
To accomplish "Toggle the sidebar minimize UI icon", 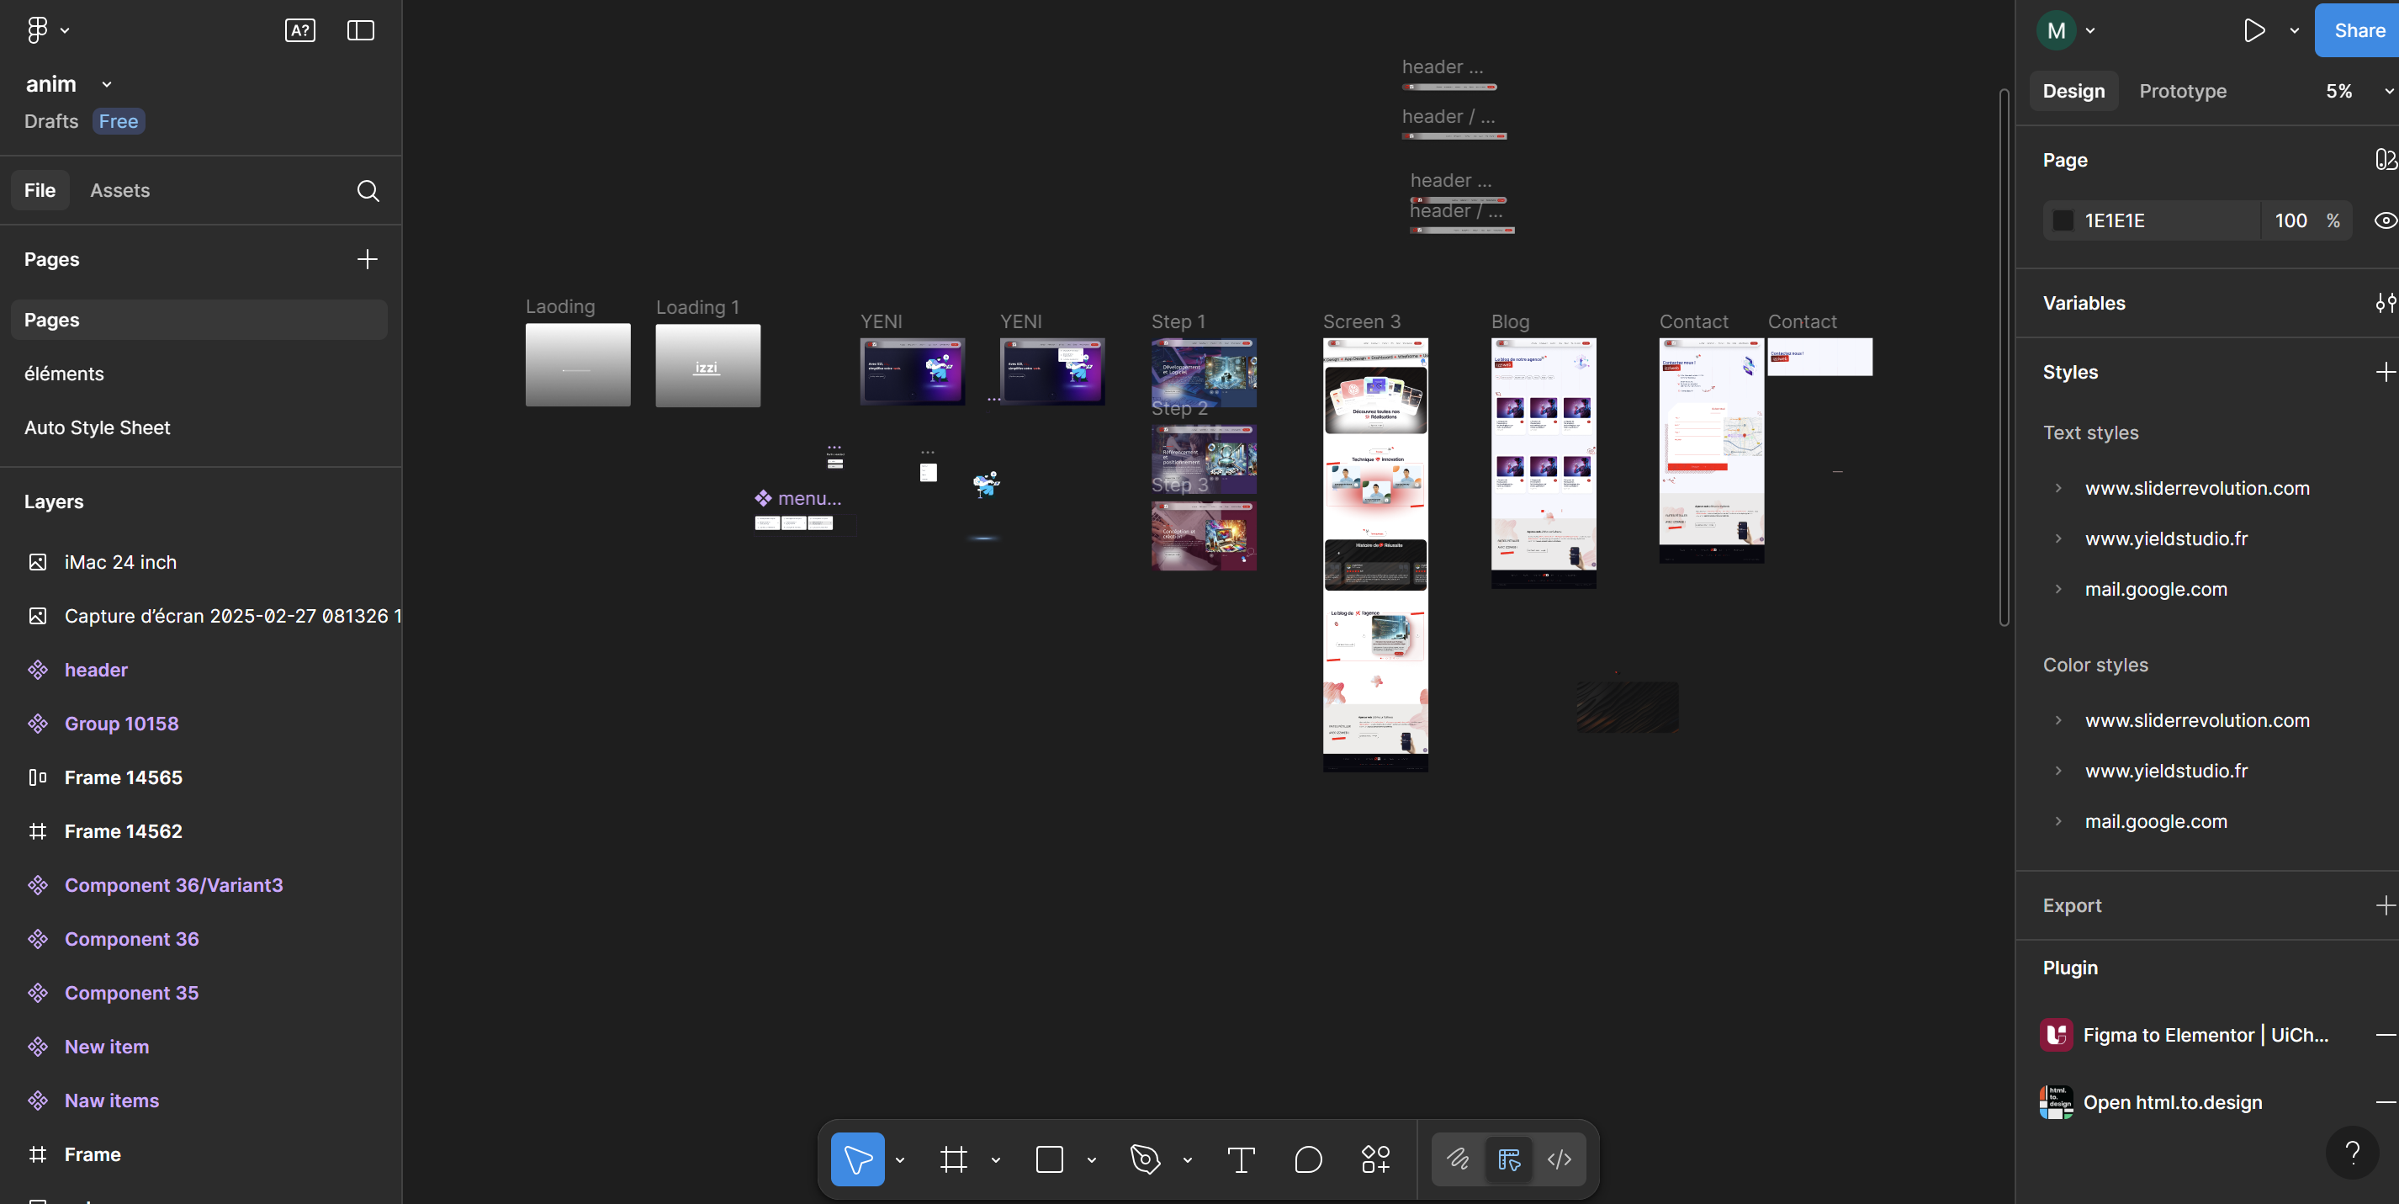I will (x=360, y=31).
